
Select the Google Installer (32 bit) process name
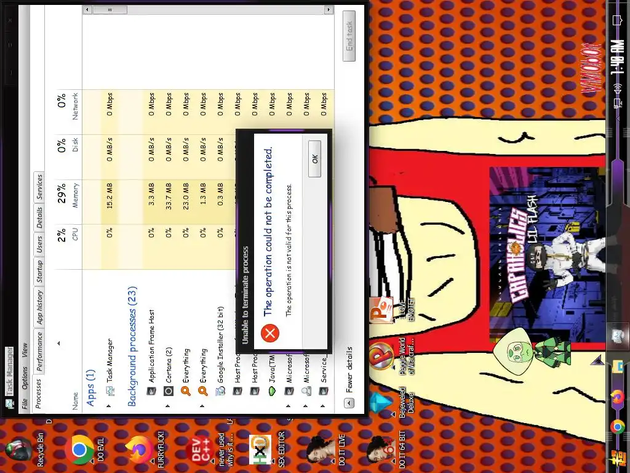[x=220, y=345]
